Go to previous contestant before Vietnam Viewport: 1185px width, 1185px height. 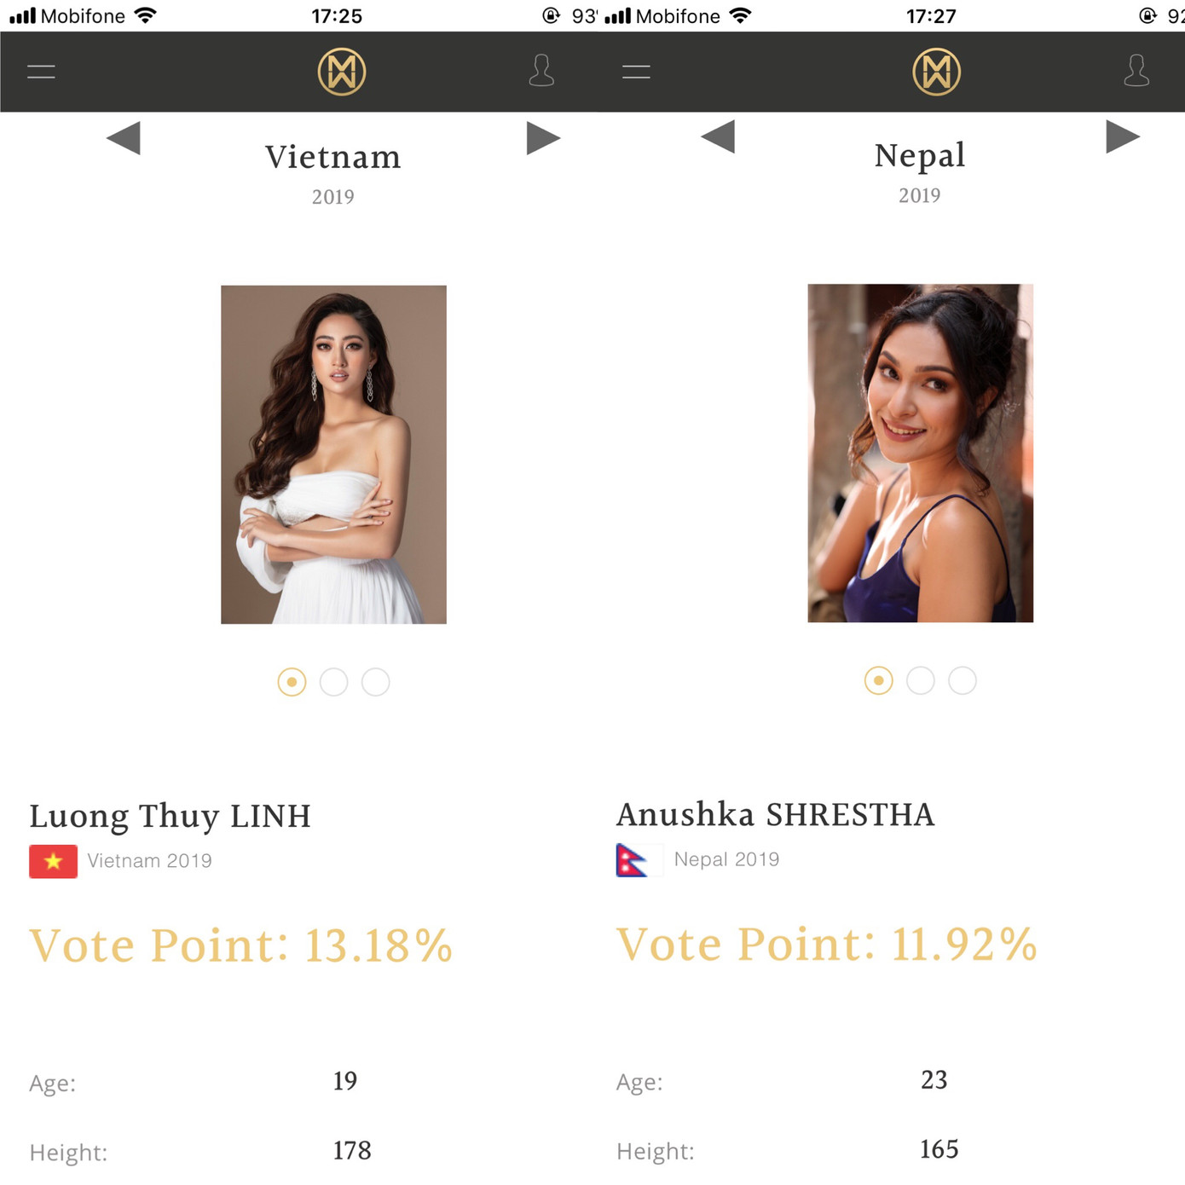click(x=124, y=138)
